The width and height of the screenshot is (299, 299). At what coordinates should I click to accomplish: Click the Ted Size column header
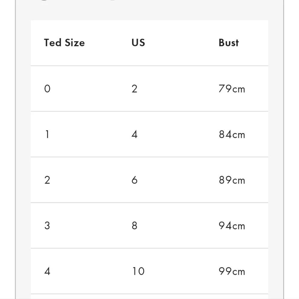point(64,43)
